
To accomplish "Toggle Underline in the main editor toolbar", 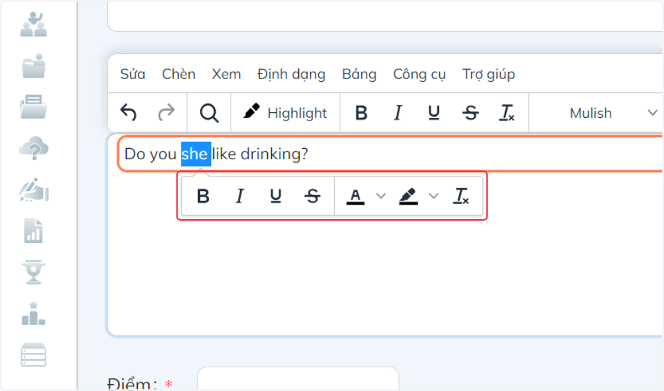I will (x=434, y=113).
